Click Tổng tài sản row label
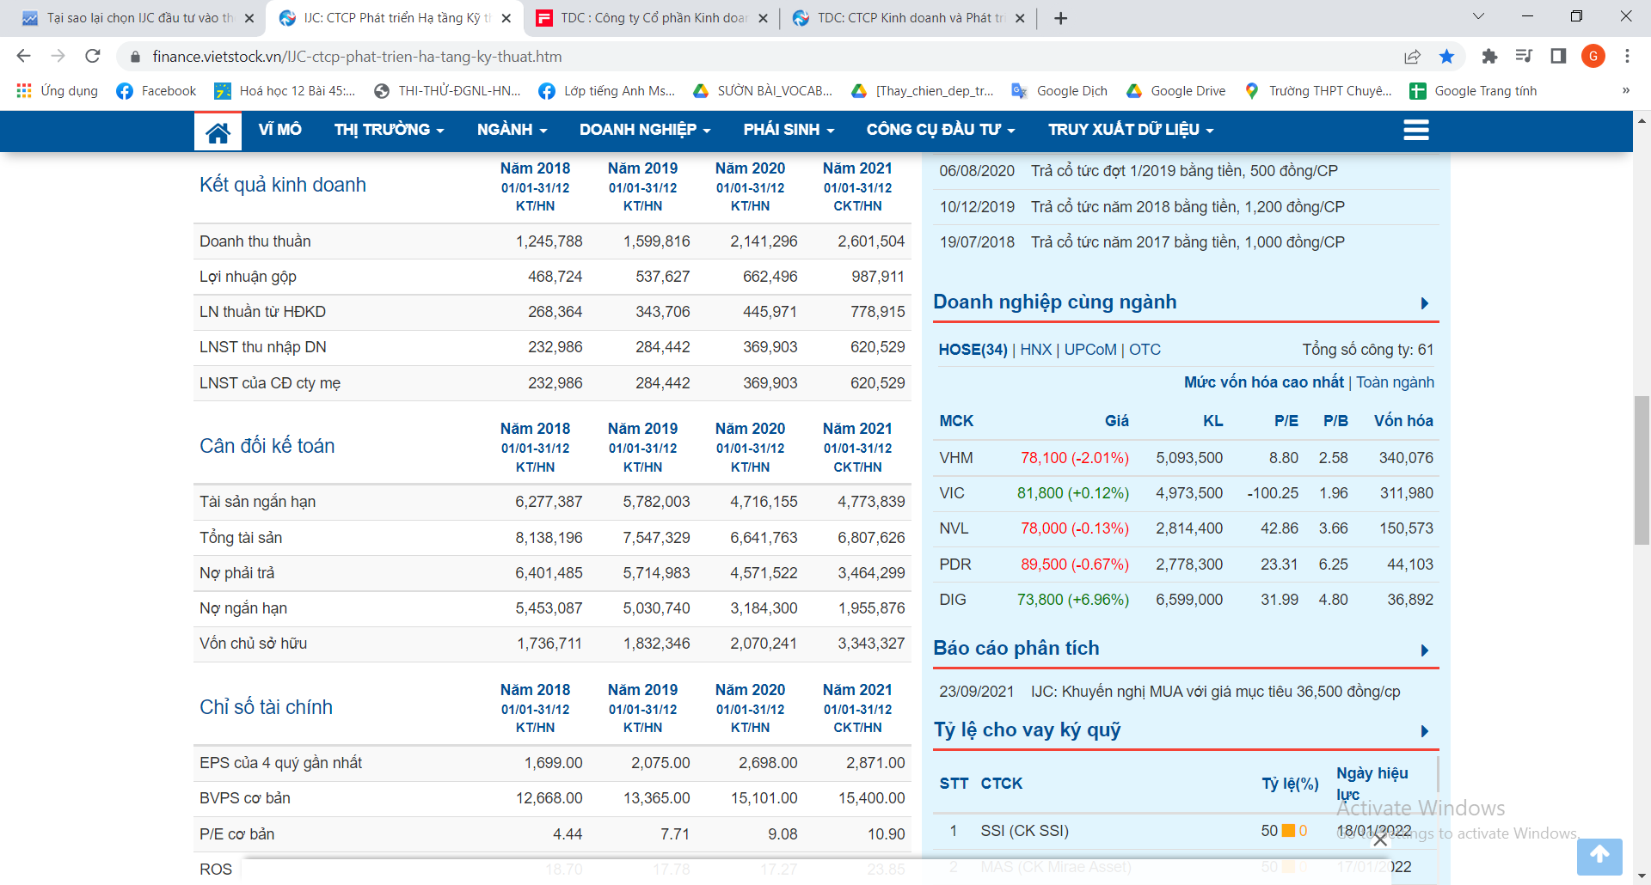1651x885 pixels. tap(241, 538)
